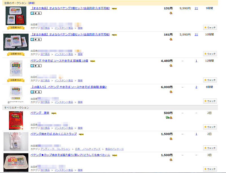Open ペヤング やきそば 即席麺 18個 listing
Screen dimensions: 226x173
59,61
